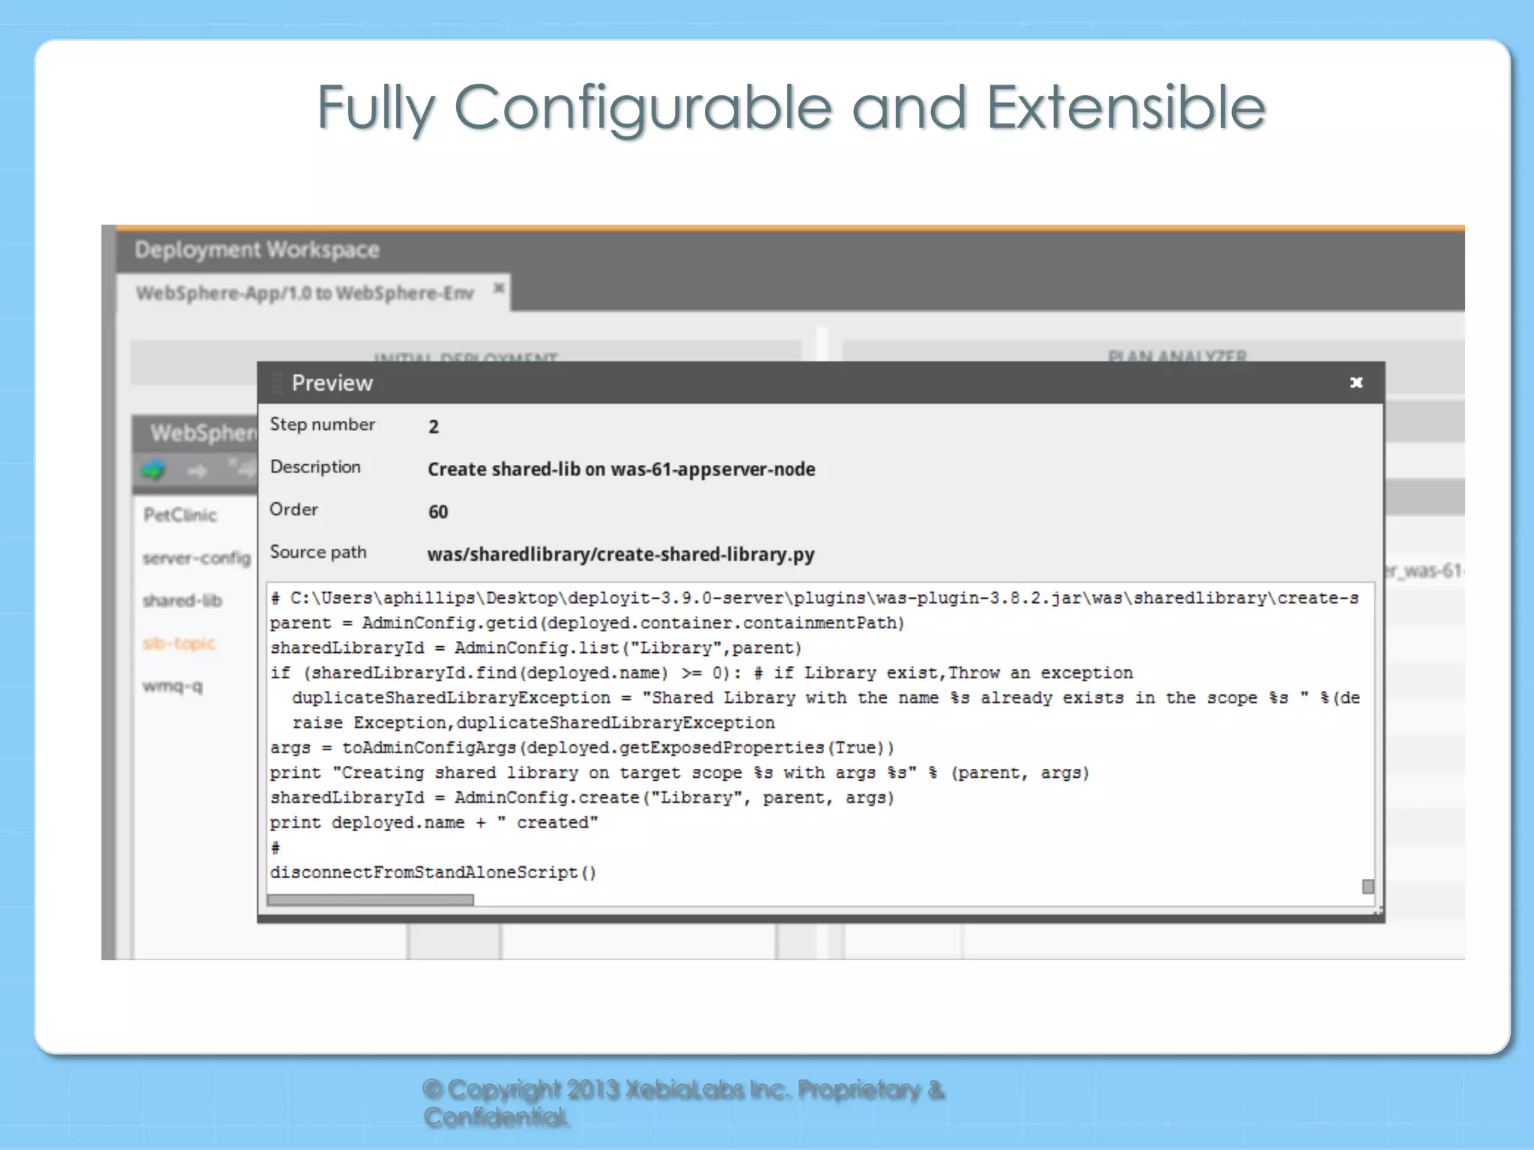Click the 'parent = AdminConfig.getid' code line

(x=587, y=623)
